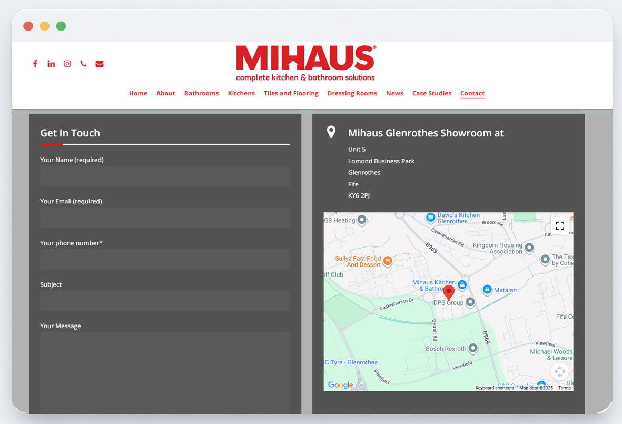Image resolution: width=622 pixels, height=424 pixels.
Task: Open the Case Studies menu item
Action: (431, 93)
